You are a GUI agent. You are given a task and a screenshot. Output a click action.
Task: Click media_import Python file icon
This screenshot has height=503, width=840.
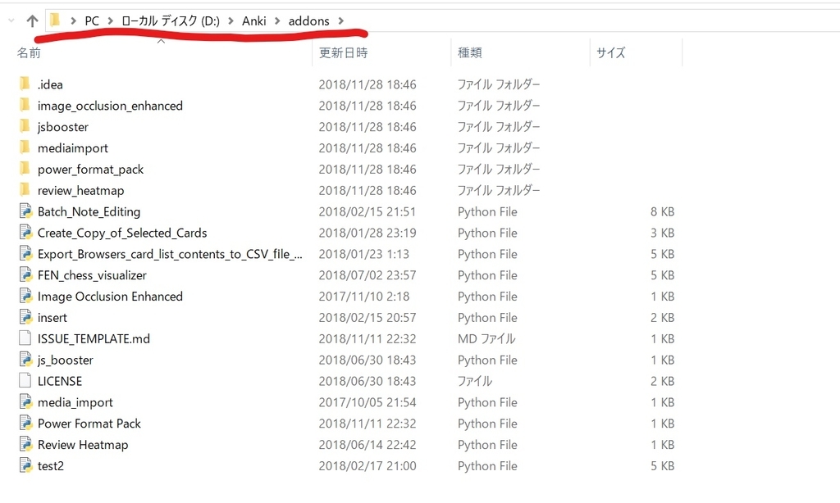(25, 402)
